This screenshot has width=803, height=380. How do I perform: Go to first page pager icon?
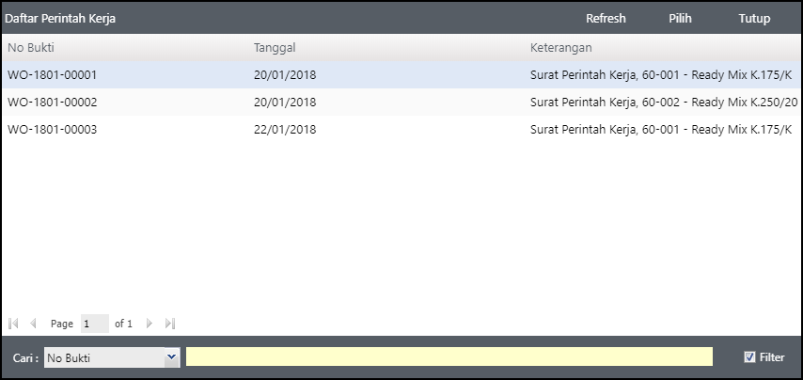click(x=13, y=324)
